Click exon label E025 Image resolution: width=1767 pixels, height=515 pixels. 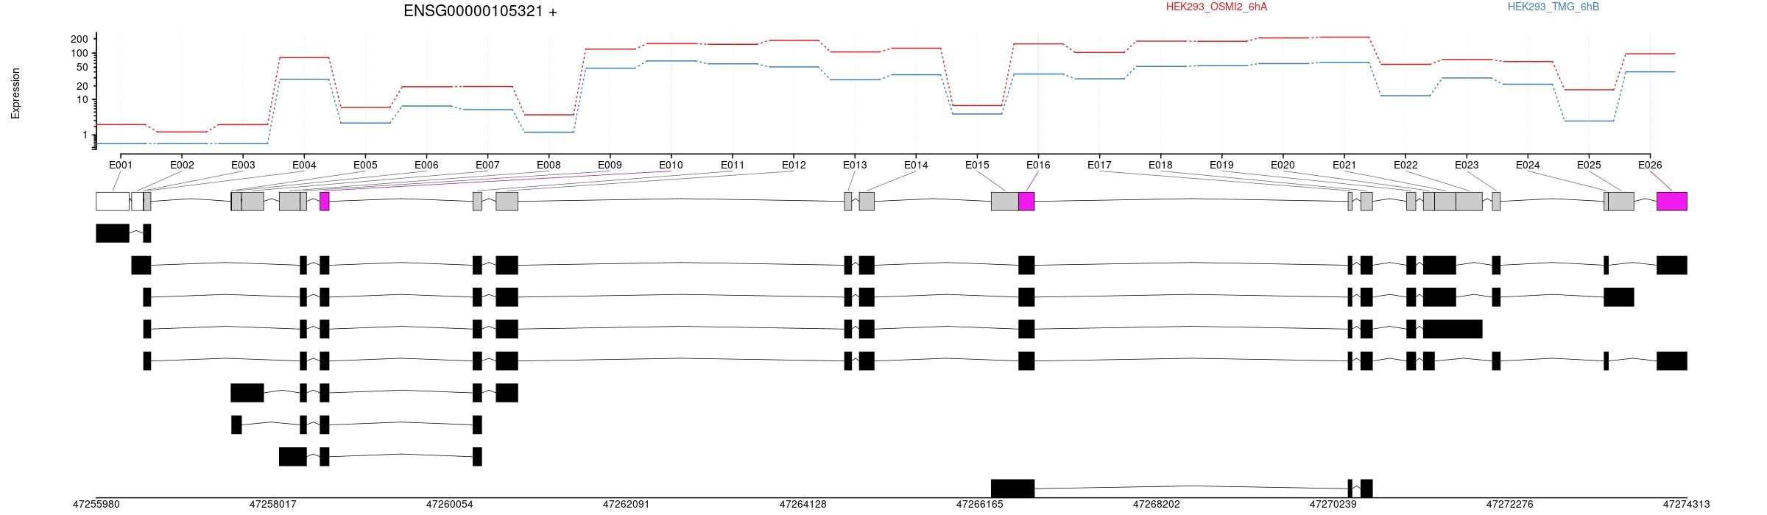pos(1589,165)
